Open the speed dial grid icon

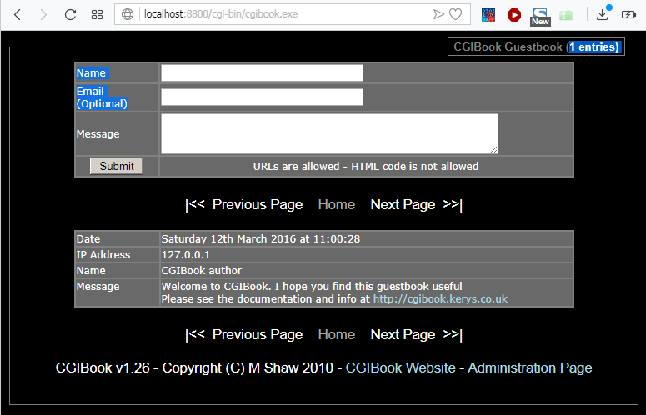click(97, 15)
